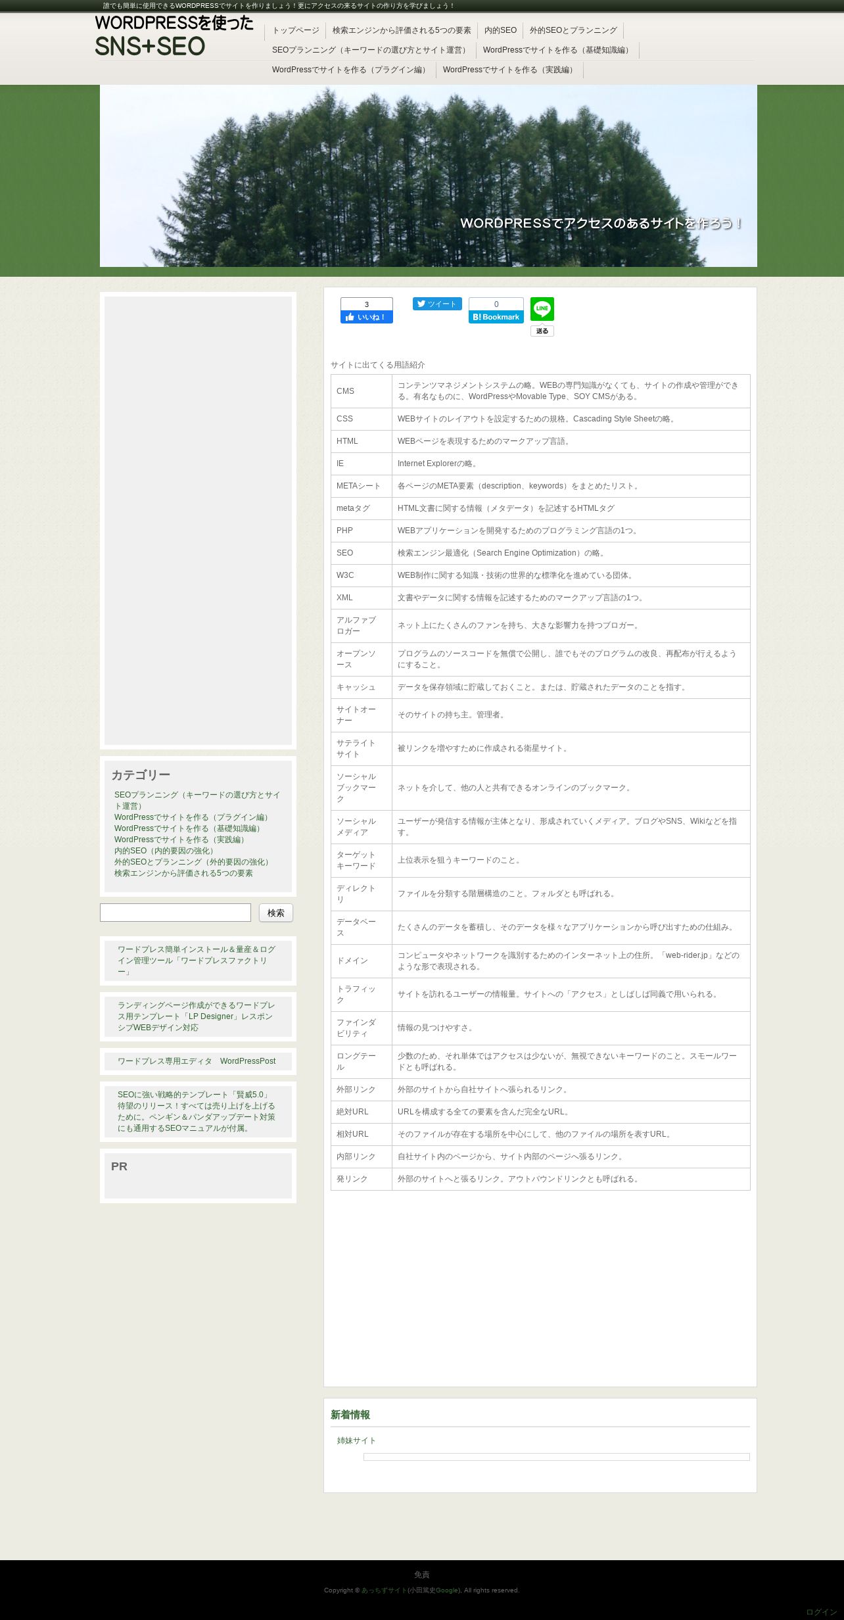Click the PHP term cell
The height and width of the screenshot is (1620, 844).
coord(362,531)
